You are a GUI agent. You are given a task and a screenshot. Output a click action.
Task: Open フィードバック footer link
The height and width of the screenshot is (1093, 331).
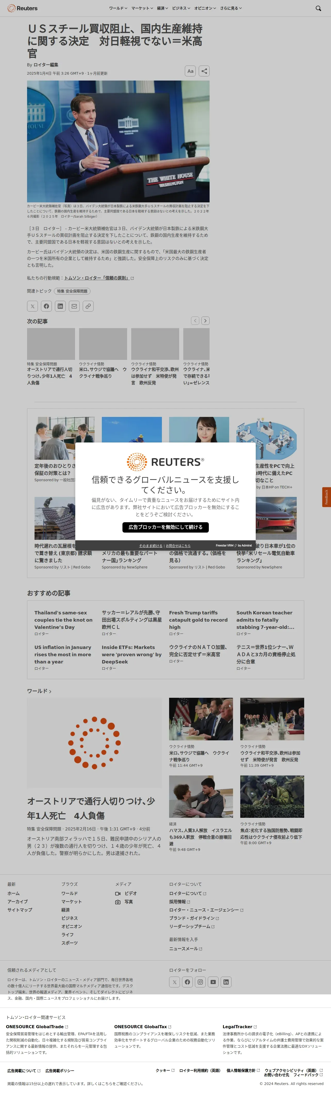[308, 1075]
